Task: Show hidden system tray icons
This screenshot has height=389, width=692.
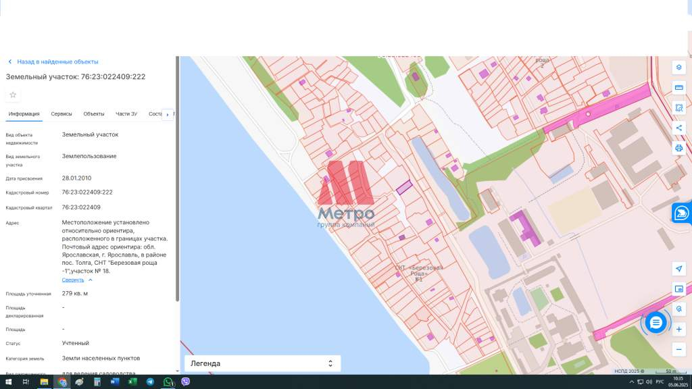Action: (632, 382)
